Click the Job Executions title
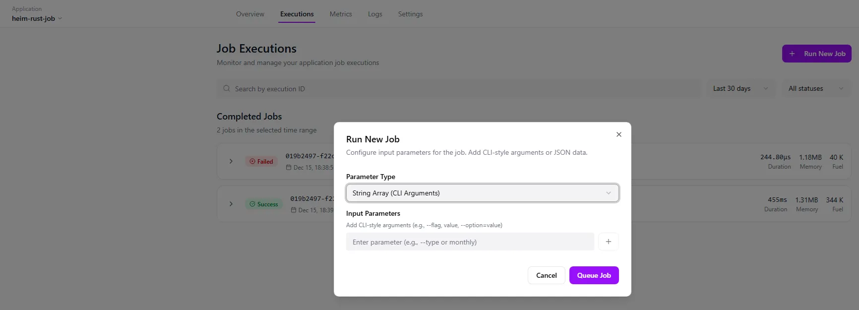This screenshot has height=310, width=859. (x=256, y=49)
